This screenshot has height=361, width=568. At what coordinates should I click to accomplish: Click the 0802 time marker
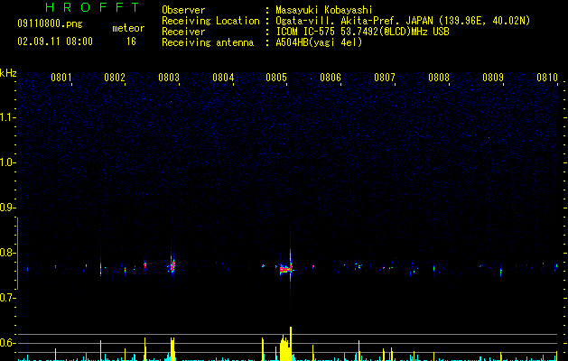(x=115, y=78)
